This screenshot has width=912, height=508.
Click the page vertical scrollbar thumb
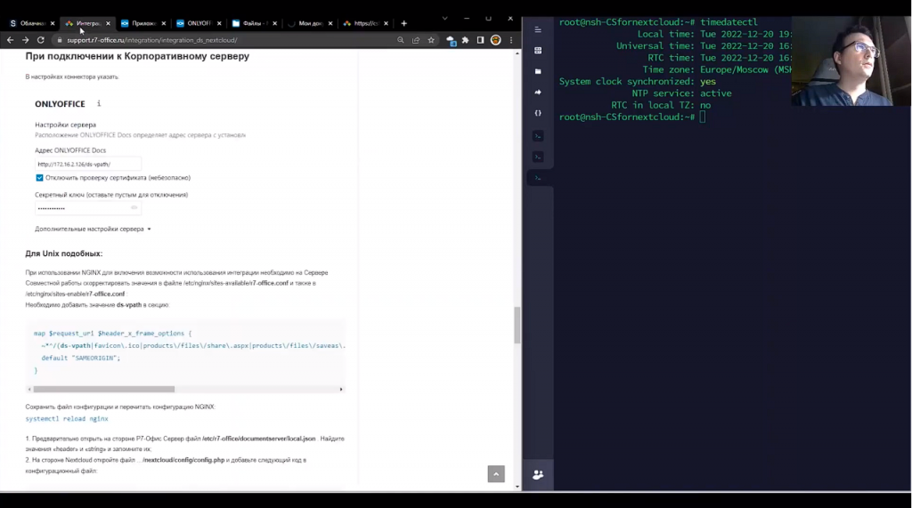(x=517, y=326)
